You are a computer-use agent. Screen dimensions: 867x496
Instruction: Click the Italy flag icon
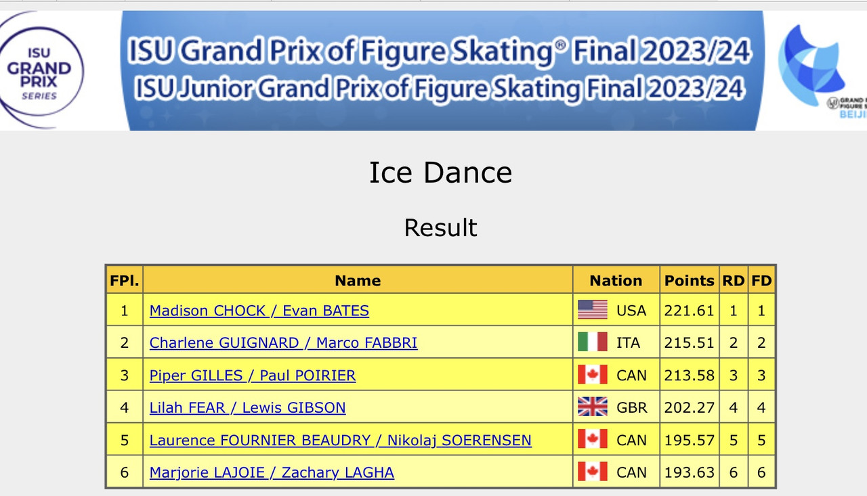point(593,342)
